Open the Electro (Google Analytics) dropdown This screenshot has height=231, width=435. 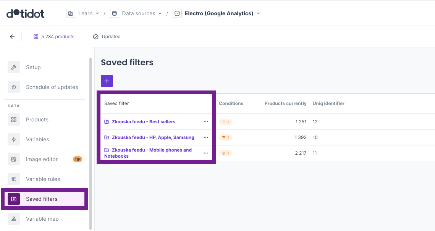(x=217, y=13)
